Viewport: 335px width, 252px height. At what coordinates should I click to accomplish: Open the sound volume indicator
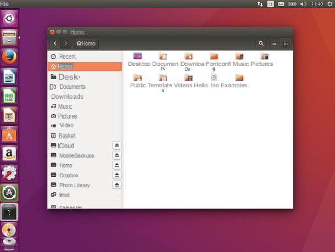click(303, 4)
